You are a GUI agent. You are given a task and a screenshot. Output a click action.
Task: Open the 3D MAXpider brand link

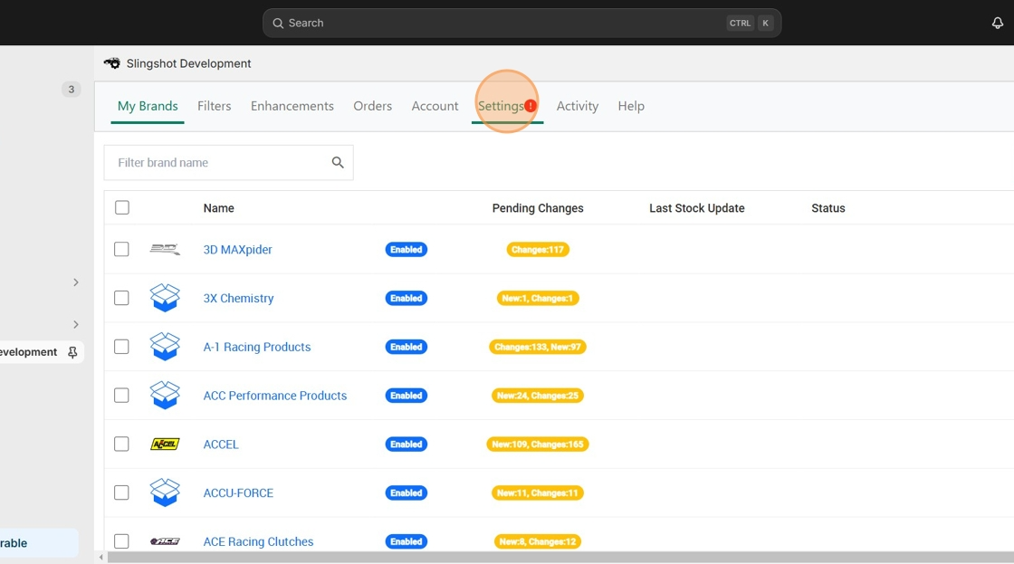click(237, 250)
